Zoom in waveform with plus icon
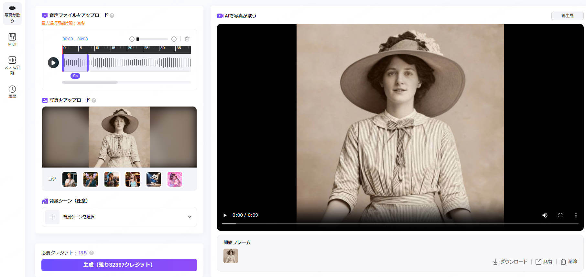Screen dimensions: 586x277 (174, 39)
